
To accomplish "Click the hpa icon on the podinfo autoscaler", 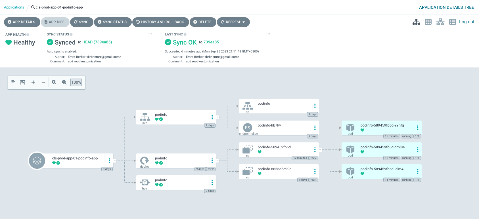I will click(145, 182).
